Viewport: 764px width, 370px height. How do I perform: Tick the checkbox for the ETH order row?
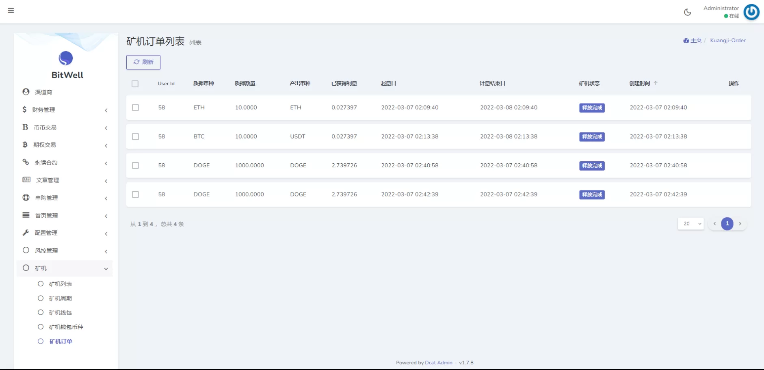click(x=135, y=108)
